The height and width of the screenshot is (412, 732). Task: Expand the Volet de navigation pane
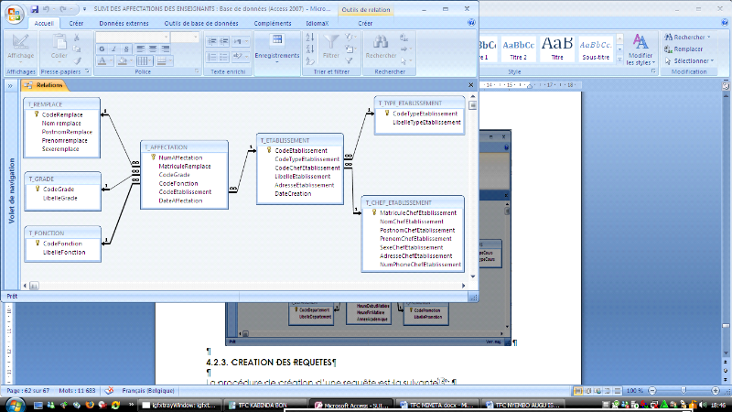tap(11, 84)
